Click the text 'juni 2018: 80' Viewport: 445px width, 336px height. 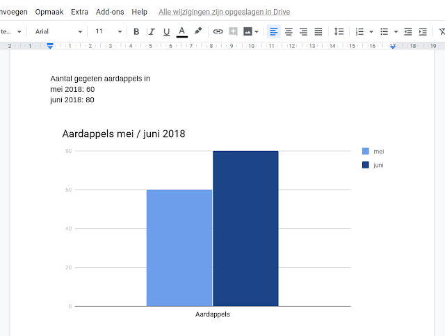(x=72, y=100)
